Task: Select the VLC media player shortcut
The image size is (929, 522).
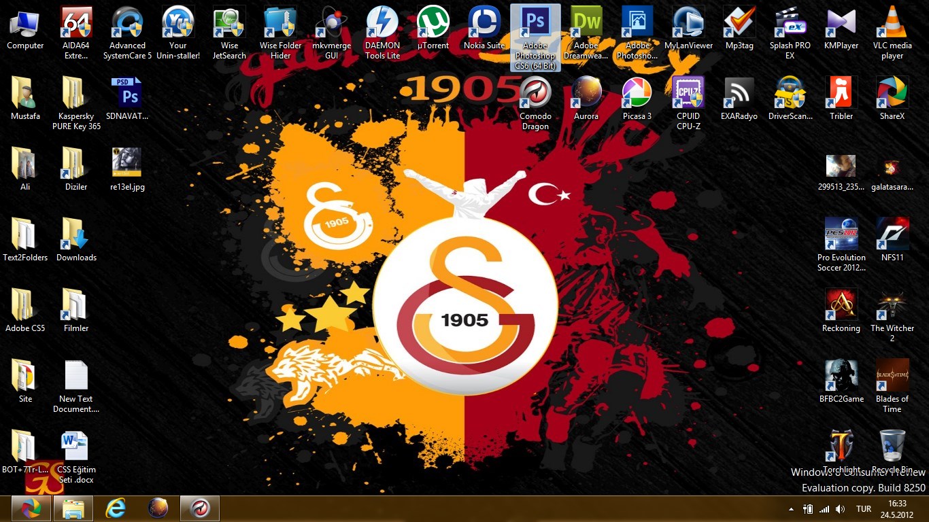Action: tap(892, 33)
